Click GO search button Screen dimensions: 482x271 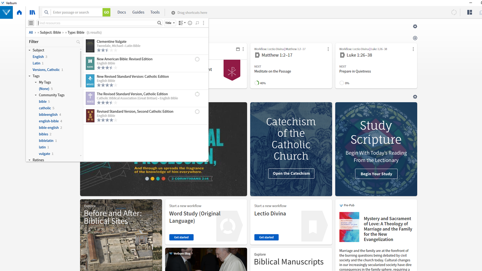pyautogui.click(x=106, y=12)
